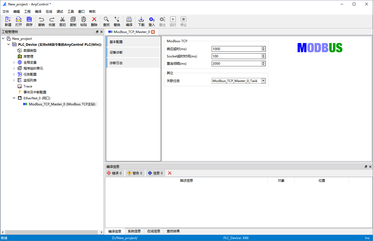Expand the 任务配置 node
Screen dimensions: 373x241
point(14,74)
